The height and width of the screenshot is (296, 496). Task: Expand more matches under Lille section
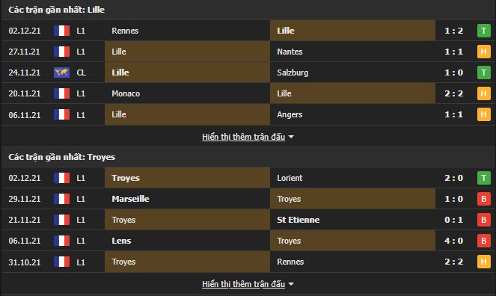click(244, 137)
